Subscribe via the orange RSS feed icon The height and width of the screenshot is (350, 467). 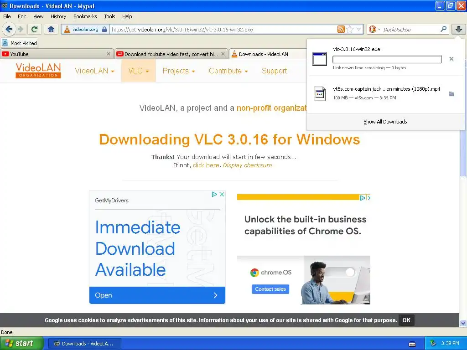click(341, 29)
